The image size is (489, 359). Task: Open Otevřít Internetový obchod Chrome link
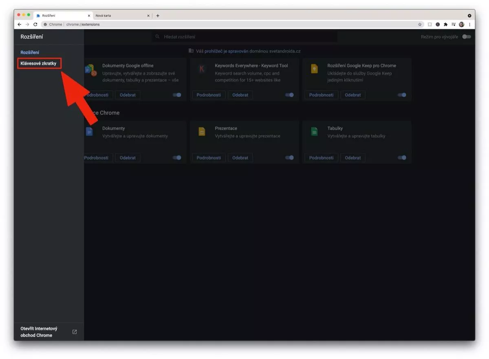point(48,332)
